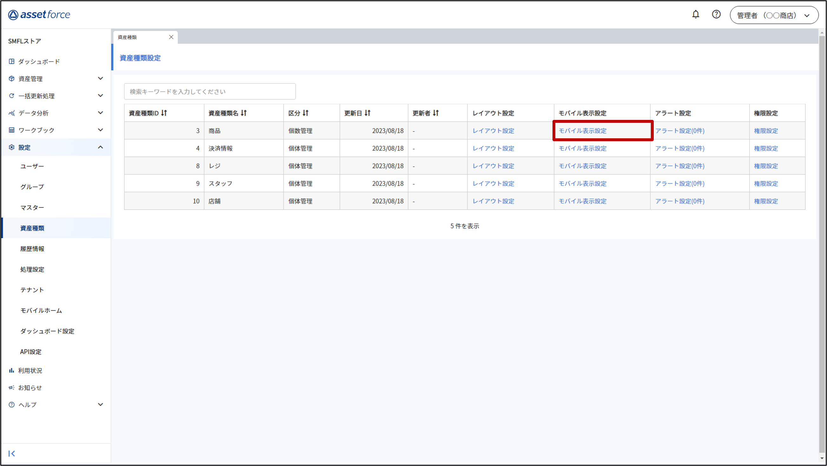Collapse sidebar using bottom-left arrow icon
827x466 pixels.
coord(11,453)
